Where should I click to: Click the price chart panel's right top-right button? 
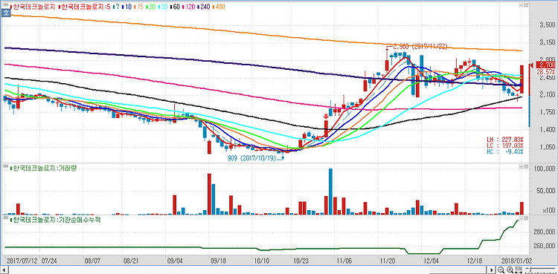(x=525, y=5)
